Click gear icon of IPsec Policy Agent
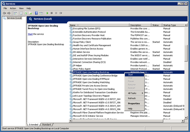 pyautogui.click(x=71, y=69)
